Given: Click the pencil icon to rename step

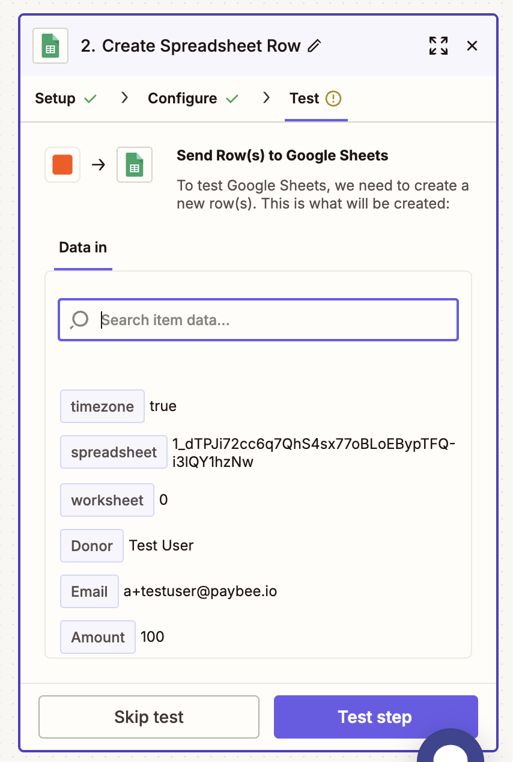Looking at the screenshot, I should click(x=314, y=46).
